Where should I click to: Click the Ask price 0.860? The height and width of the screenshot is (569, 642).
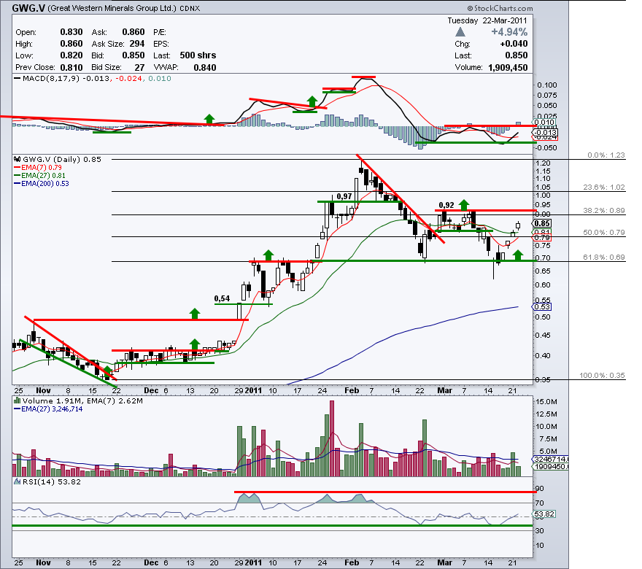134,32
